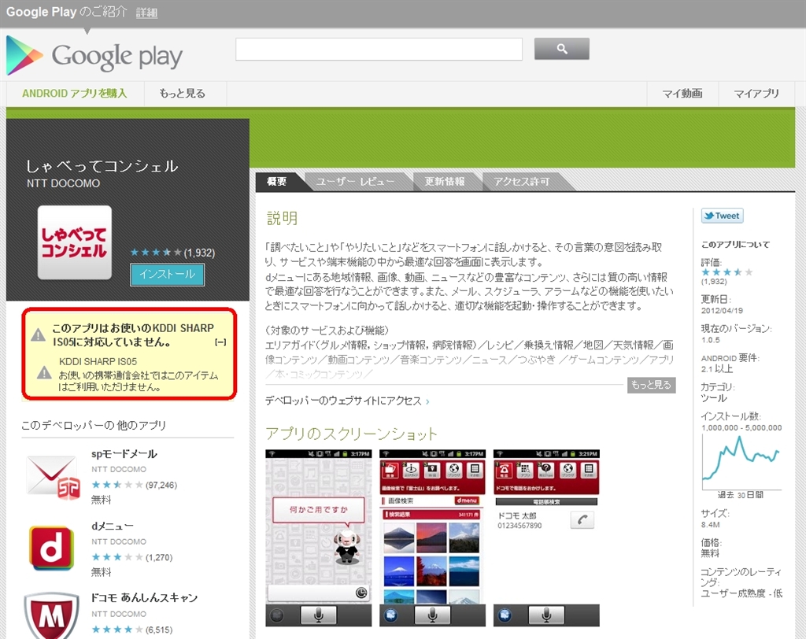The height and width of the screenshot is (639, 806).
Task: Click the magnifier search button
Action: [561, 49]
